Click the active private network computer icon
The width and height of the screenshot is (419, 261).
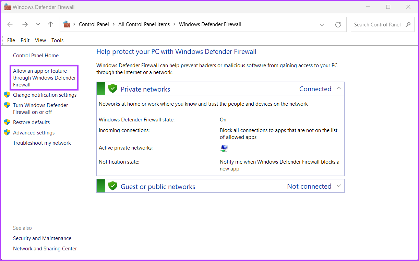pyautogui.click(x=224, y=148)
